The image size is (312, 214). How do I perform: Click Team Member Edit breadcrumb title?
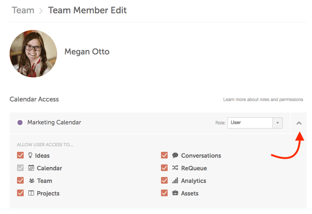(87, 10)
